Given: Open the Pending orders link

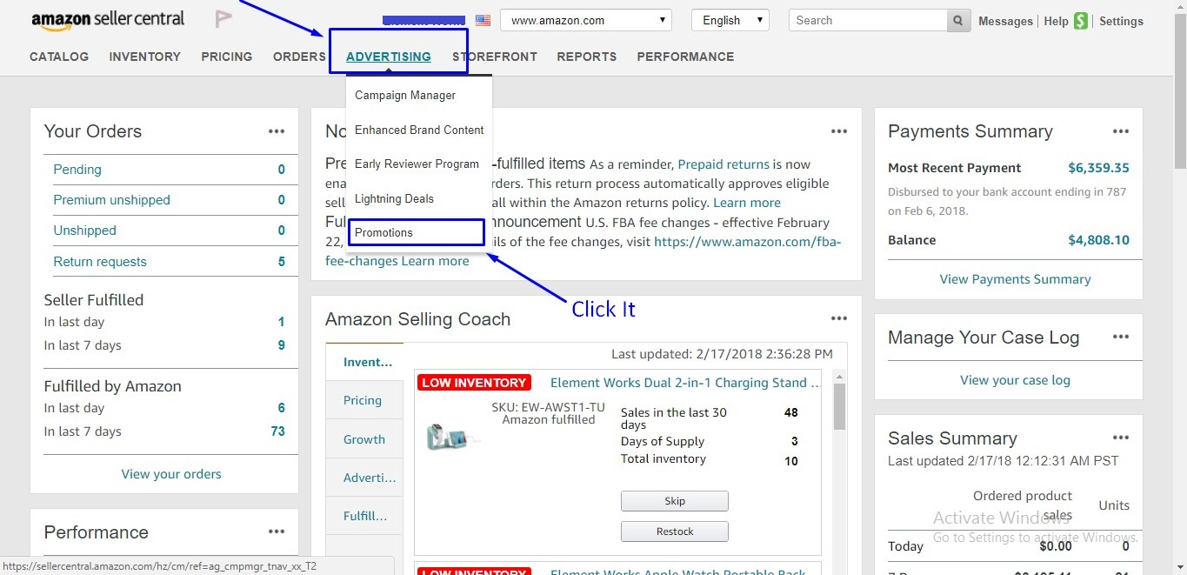Looking at the screenshot, I should [77, 170].
